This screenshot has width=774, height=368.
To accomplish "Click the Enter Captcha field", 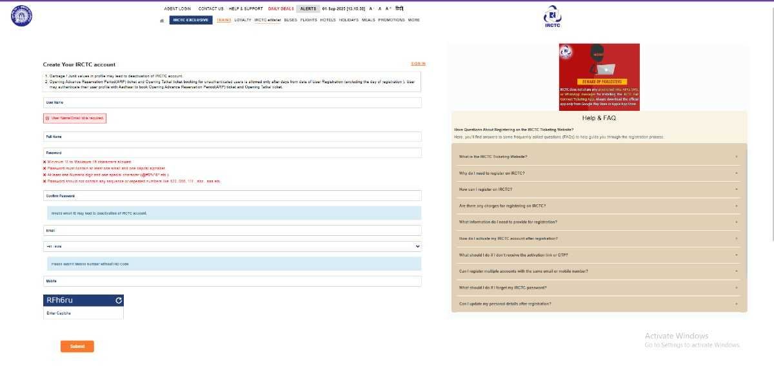I will [x=83, y=313].
